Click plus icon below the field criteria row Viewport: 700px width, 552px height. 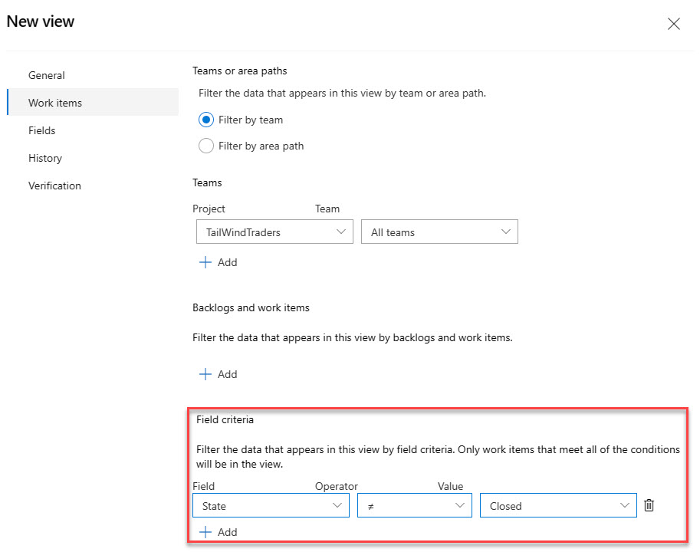click(205, 532)
